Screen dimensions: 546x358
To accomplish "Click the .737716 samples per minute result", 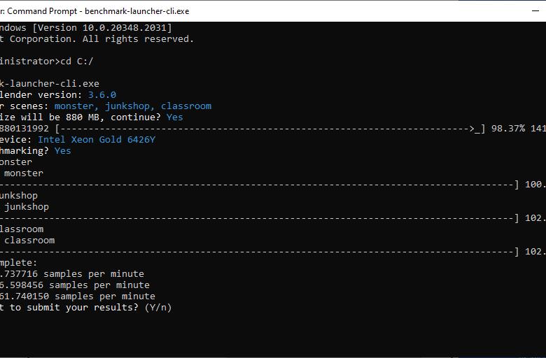I will (71, 274).
